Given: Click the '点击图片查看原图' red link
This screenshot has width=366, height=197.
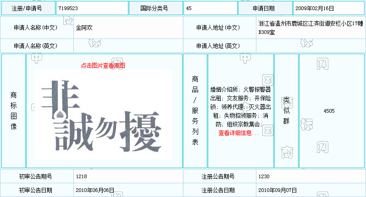Looking at the screenshot, I should [x=103, y=66].
